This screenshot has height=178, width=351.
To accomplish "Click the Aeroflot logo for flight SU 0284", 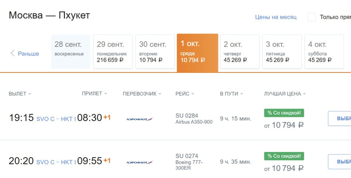I will (140, 119).
